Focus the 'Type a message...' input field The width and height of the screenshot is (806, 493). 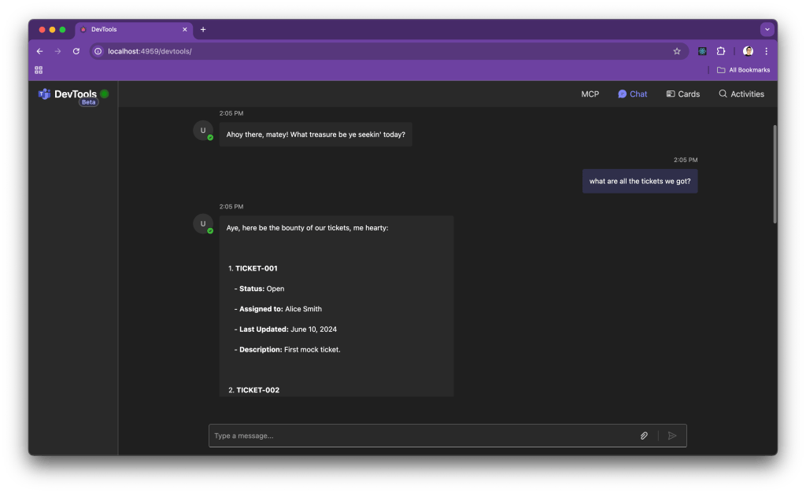[x=422, y=436]
